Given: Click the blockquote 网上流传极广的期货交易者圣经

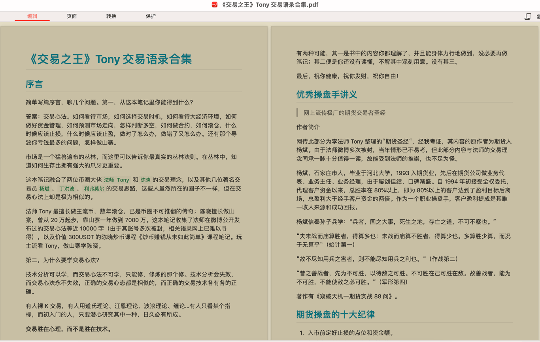Looking at the screenshot, I should tap(344, 113).
